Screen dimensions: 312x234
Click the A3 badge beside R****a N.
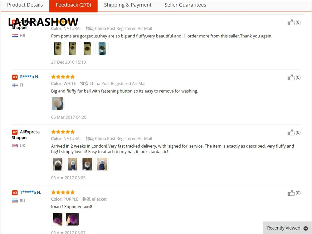tap(15, 77)
